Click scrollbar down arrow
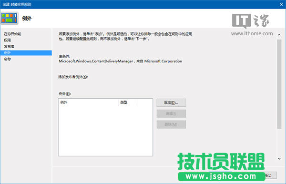The height and width of the screenshot is (184, 286). click(279, 159)
